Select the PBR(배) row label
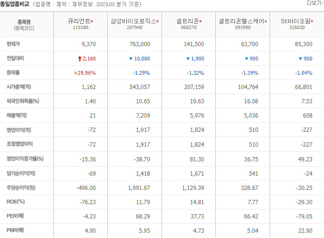Viewport: 324px width, 238px height. tap(15, 230)
